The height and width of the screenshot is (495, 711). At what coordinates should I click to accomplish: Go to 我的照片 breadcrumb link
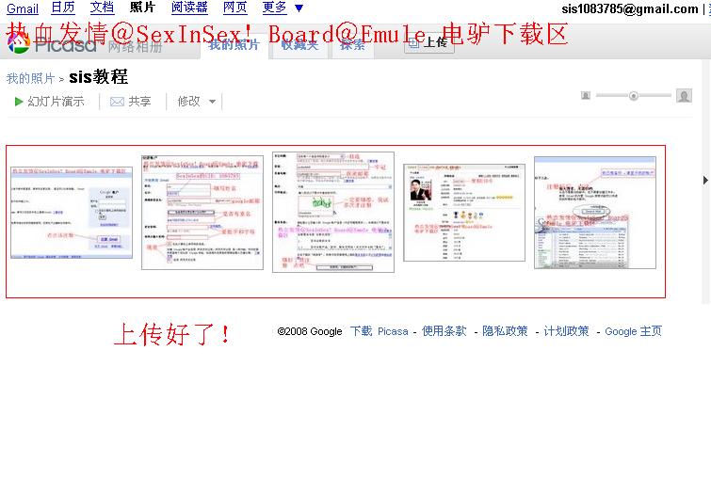(x=30, y=78)
